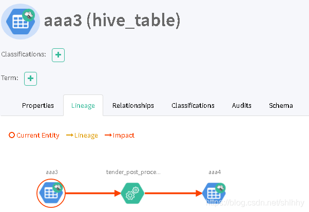Open the Classifications tab
This screenshot has width=309, height=212.
tap(193, 106)
